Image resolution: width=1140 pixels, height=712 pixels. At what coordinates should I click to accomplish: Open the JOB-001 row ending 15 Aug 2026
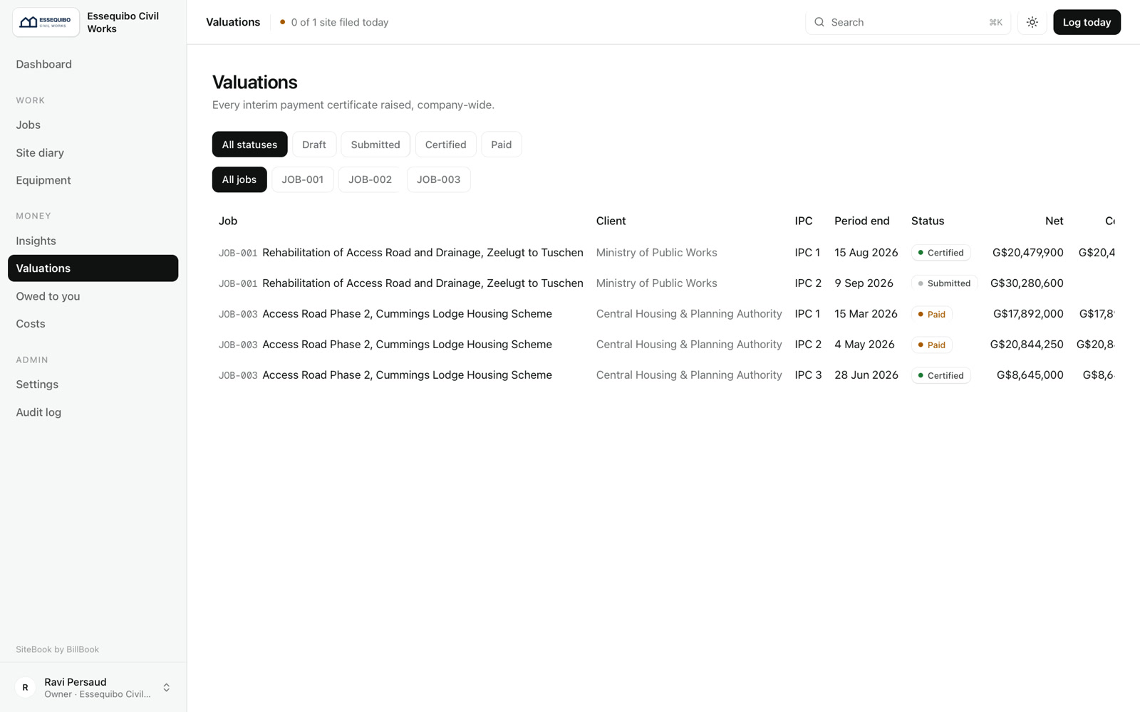tap(663, 253)
